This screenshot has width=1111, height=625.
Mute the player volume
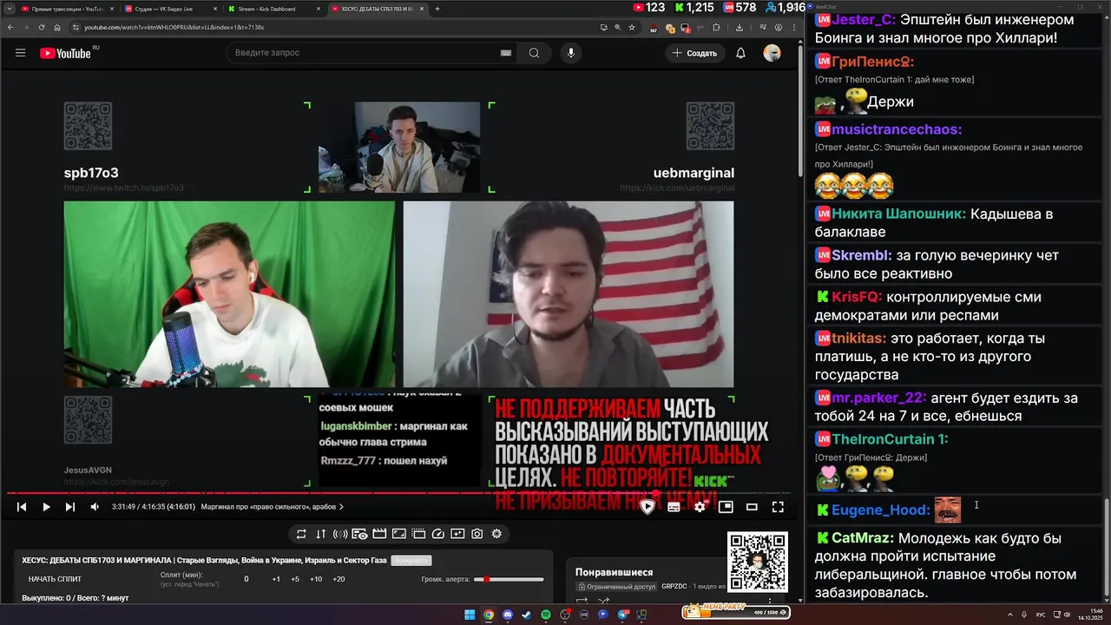95,507
